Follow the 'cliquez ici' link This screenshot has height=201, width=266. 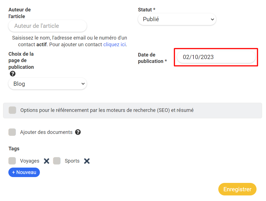(x=114, y=45)
